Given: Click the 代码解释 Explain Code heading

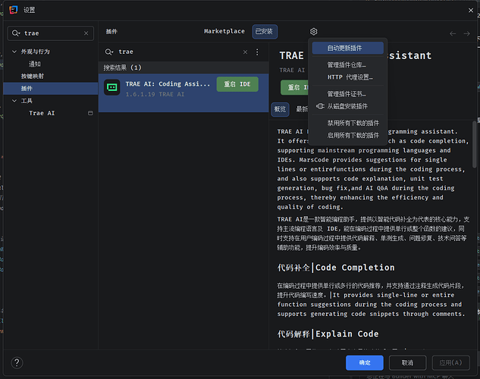Looking at the screenshot, I should point(328,334).
